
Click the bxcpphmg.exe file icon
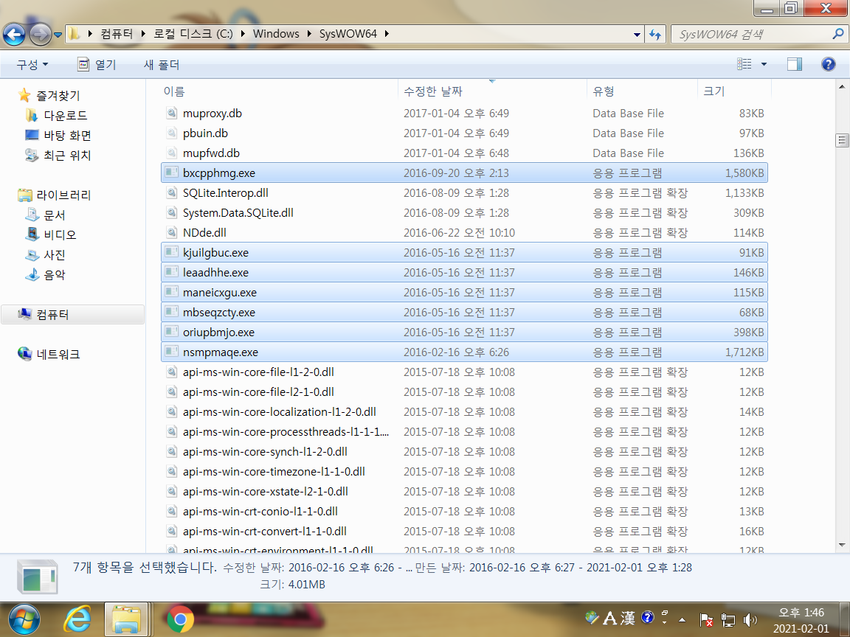[171, 173]
